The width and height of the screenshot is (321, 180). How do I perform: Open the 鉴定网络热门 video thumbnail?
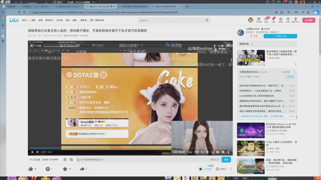tap(251, 58)
